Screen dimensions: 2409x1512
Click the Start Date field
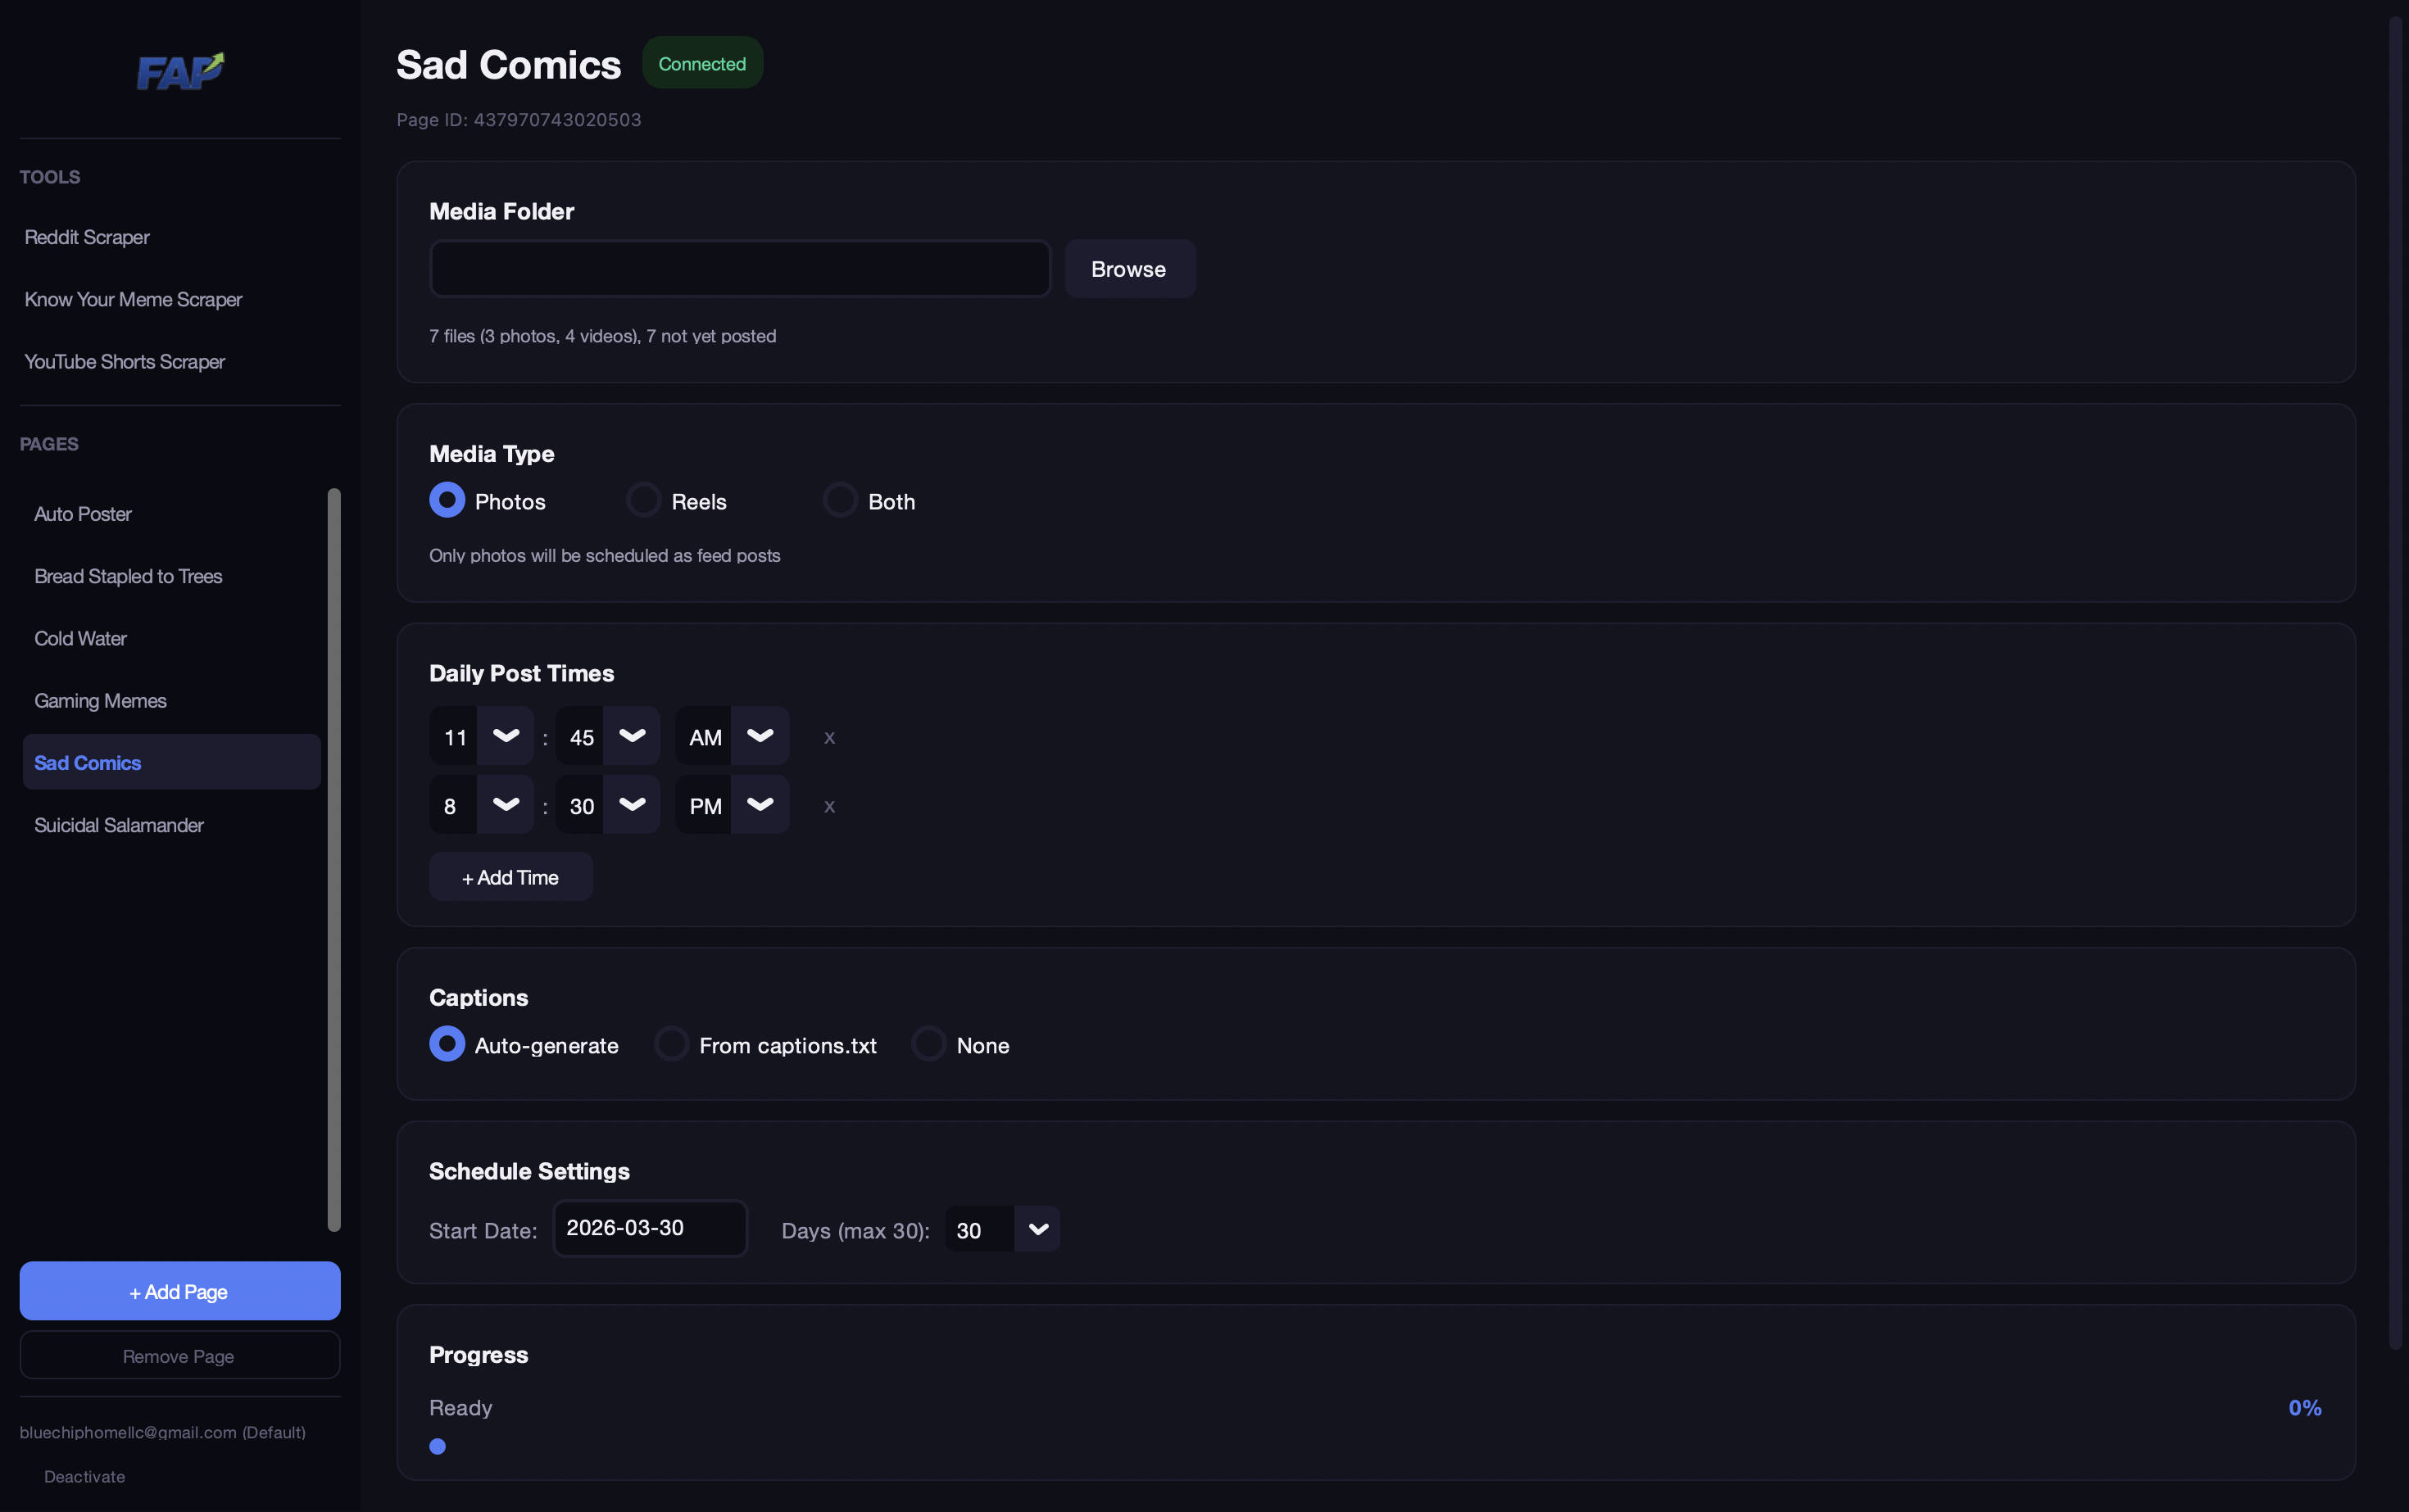649,1228
